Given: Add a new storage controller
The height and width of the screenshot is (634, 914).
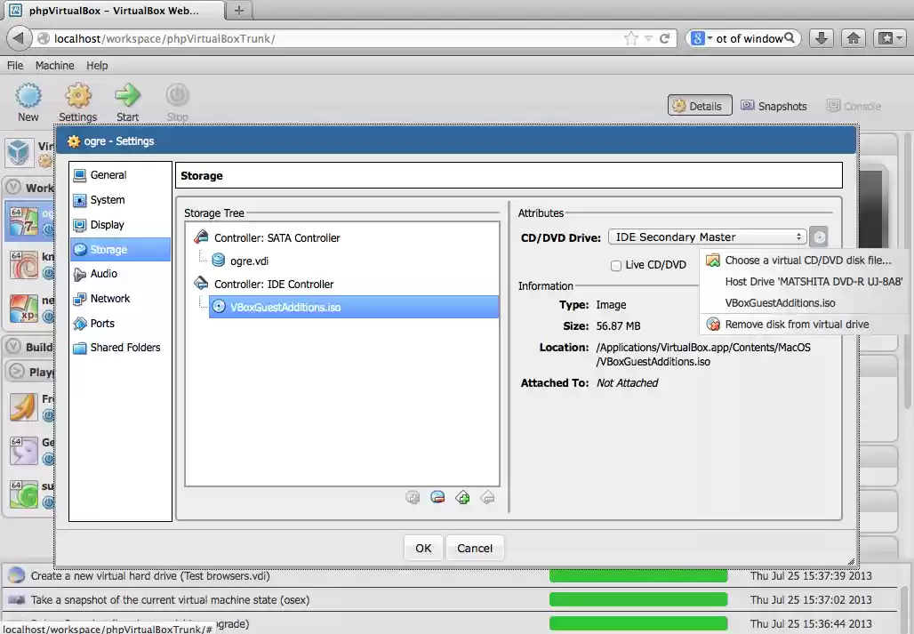Looking at the screenshot, I should tap(462, 498).
